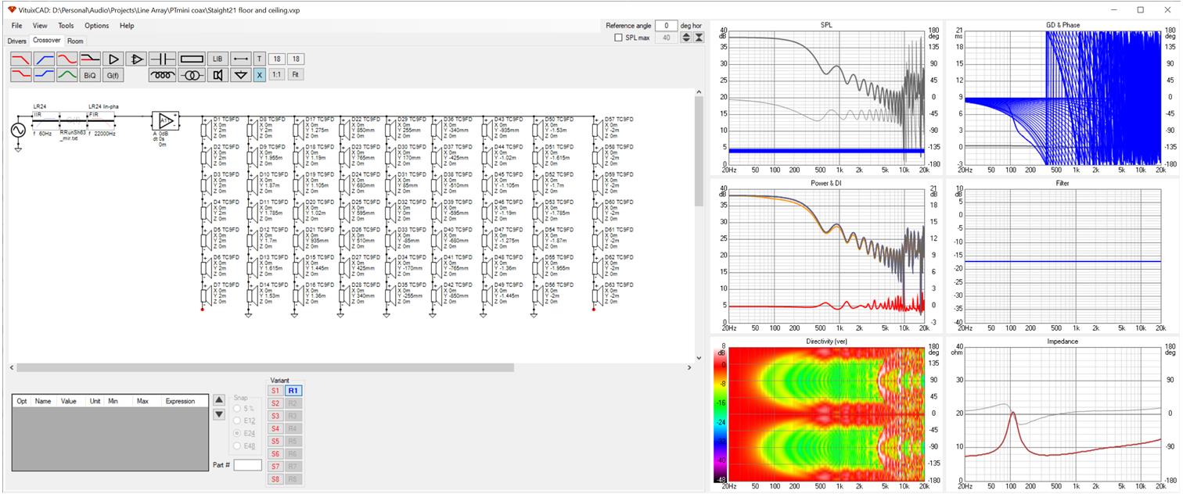1183x494 pixels.
Task: Adjust SPL max with the stepper arrows
Action: coord(686,38)
